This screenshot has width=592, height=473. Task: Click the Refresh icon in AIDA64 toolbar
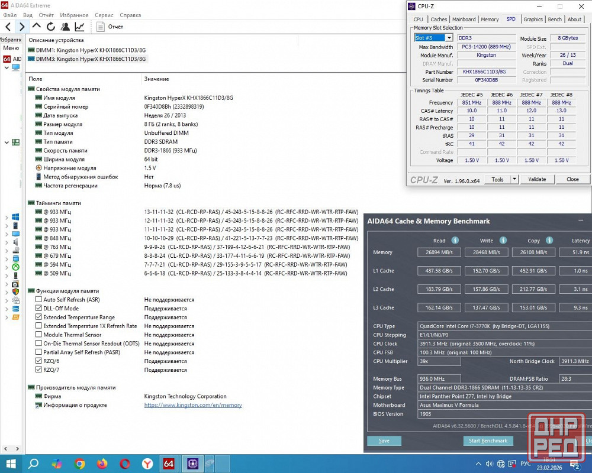pyautogui.click(x=51, y=27)
